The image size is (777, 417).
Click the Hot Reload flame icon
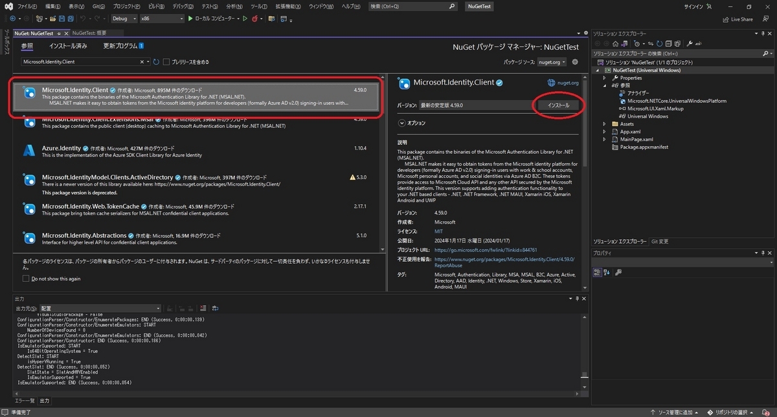tap(254, 19)
